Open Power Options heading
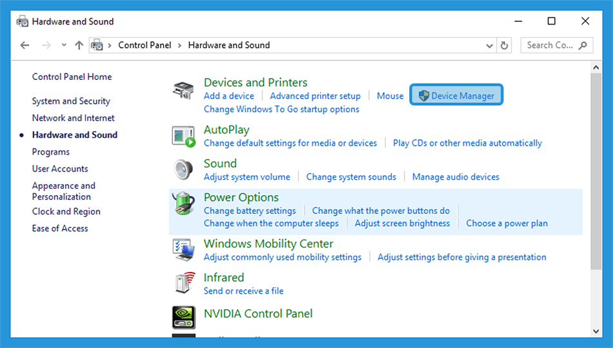The height and width of the screenshot is (348, 613). tap(241, 198)
